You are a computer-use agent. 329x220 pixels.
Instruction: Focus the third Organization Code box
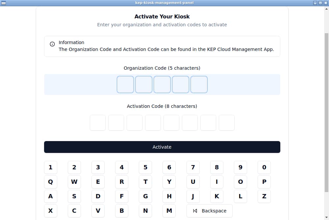tap(162, 85)
